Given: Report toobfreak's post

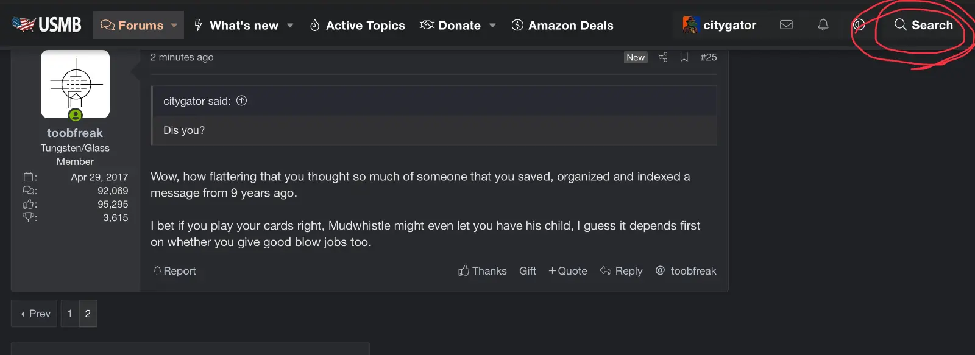Looking at the screenshot, I should coord(175,271).
